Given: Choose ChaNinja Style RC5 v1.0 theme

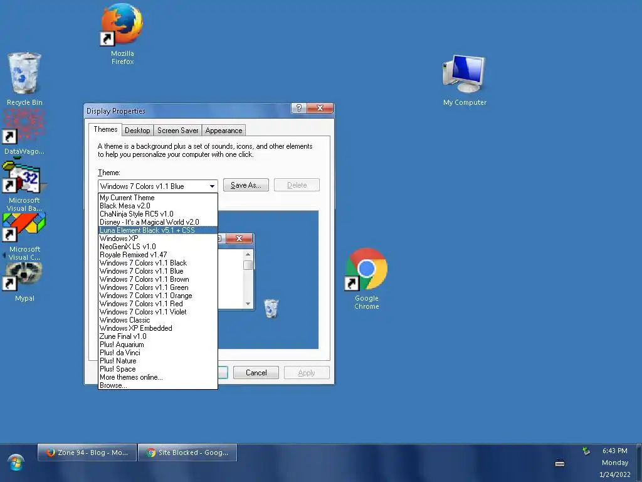Looking at the screenshot, I should 157,214.
